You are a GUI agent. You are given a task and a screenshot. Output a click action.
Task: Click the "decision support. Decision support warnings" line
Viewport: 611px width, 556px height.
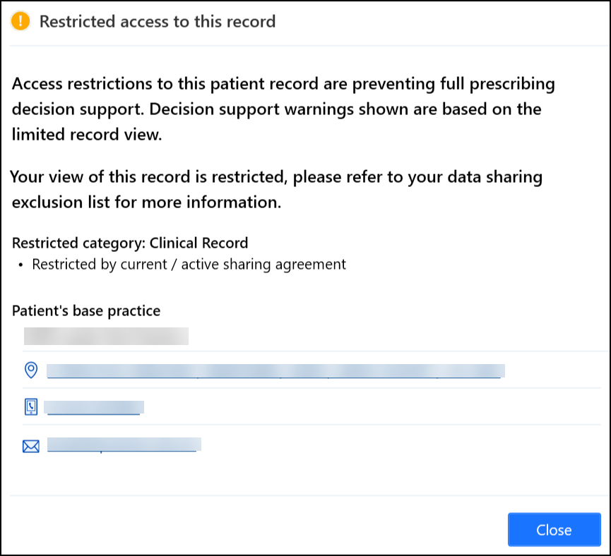(x=277, y=110)
